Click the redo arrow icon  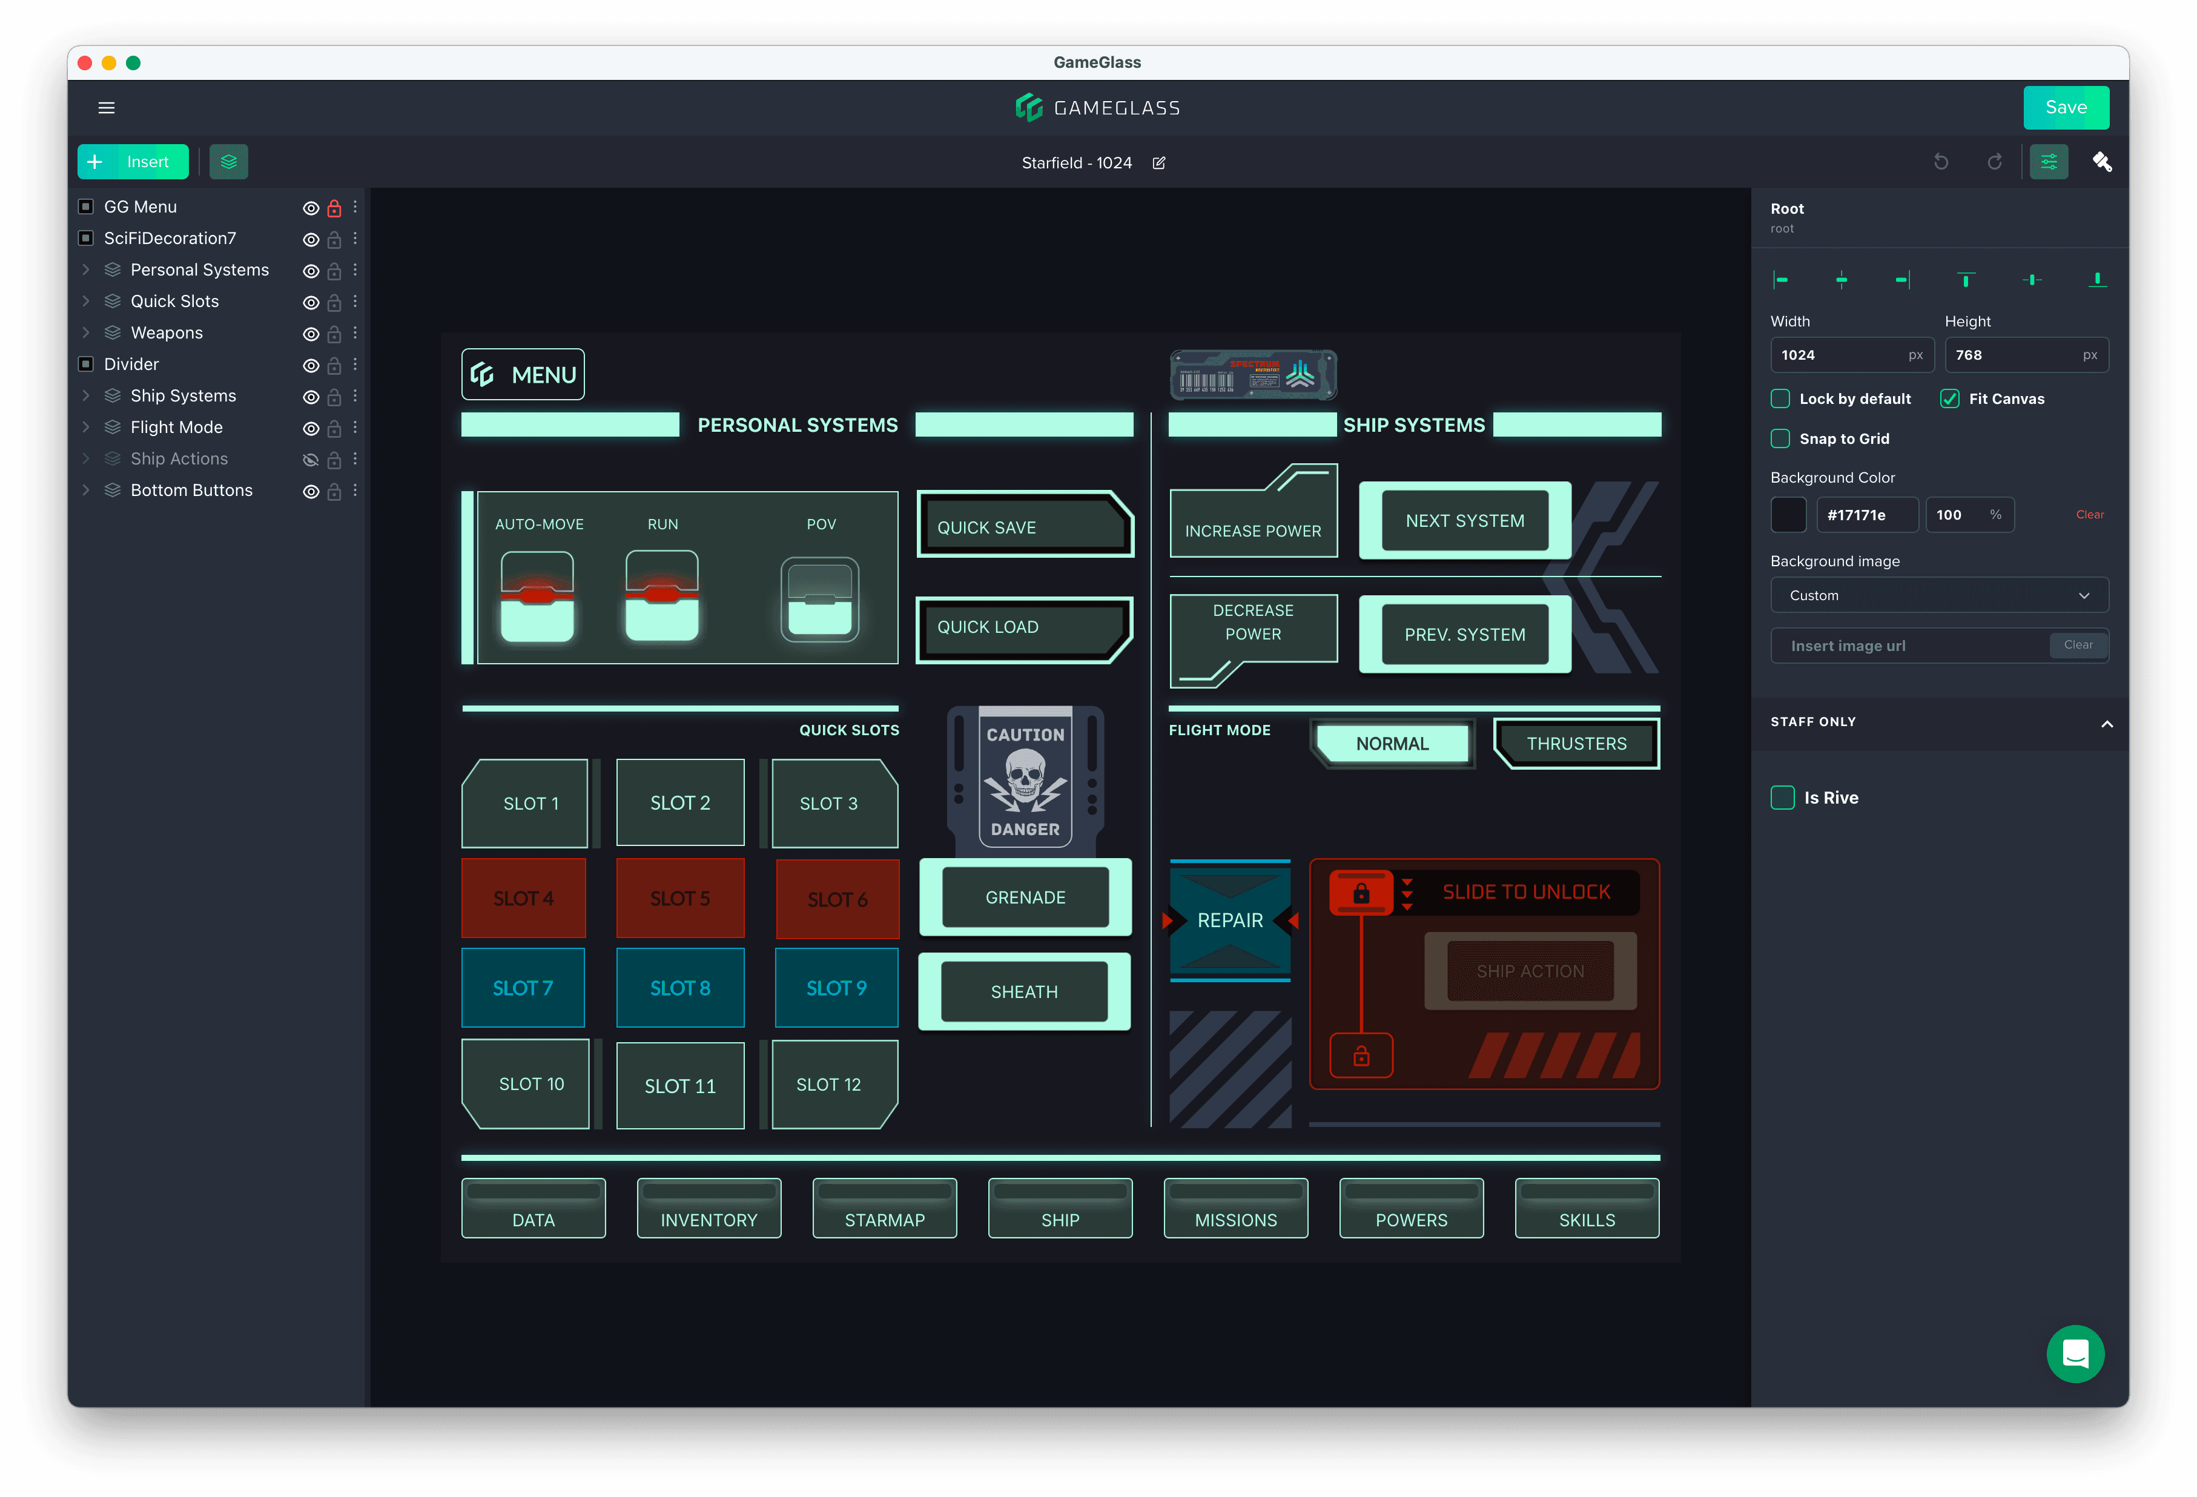point(1995,162)
